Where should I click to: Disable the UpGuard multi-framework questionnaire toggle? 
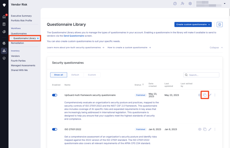tap(54, 95)
